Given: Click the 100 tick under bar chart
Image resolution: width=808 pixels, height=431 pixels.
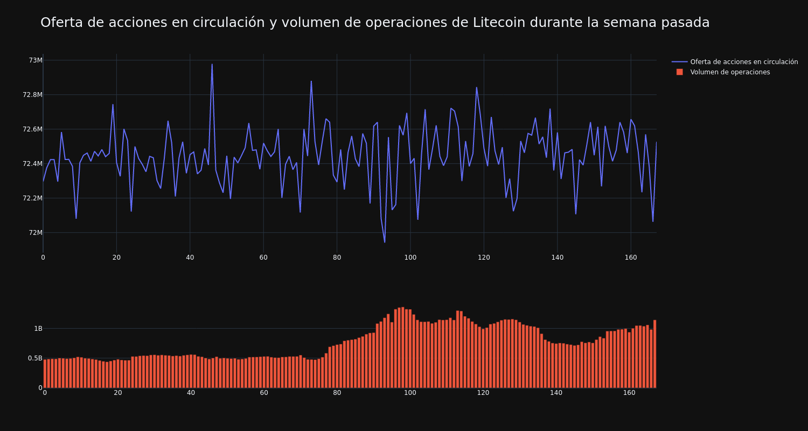Looking at the screenshot, I should (x=410, y=393).
